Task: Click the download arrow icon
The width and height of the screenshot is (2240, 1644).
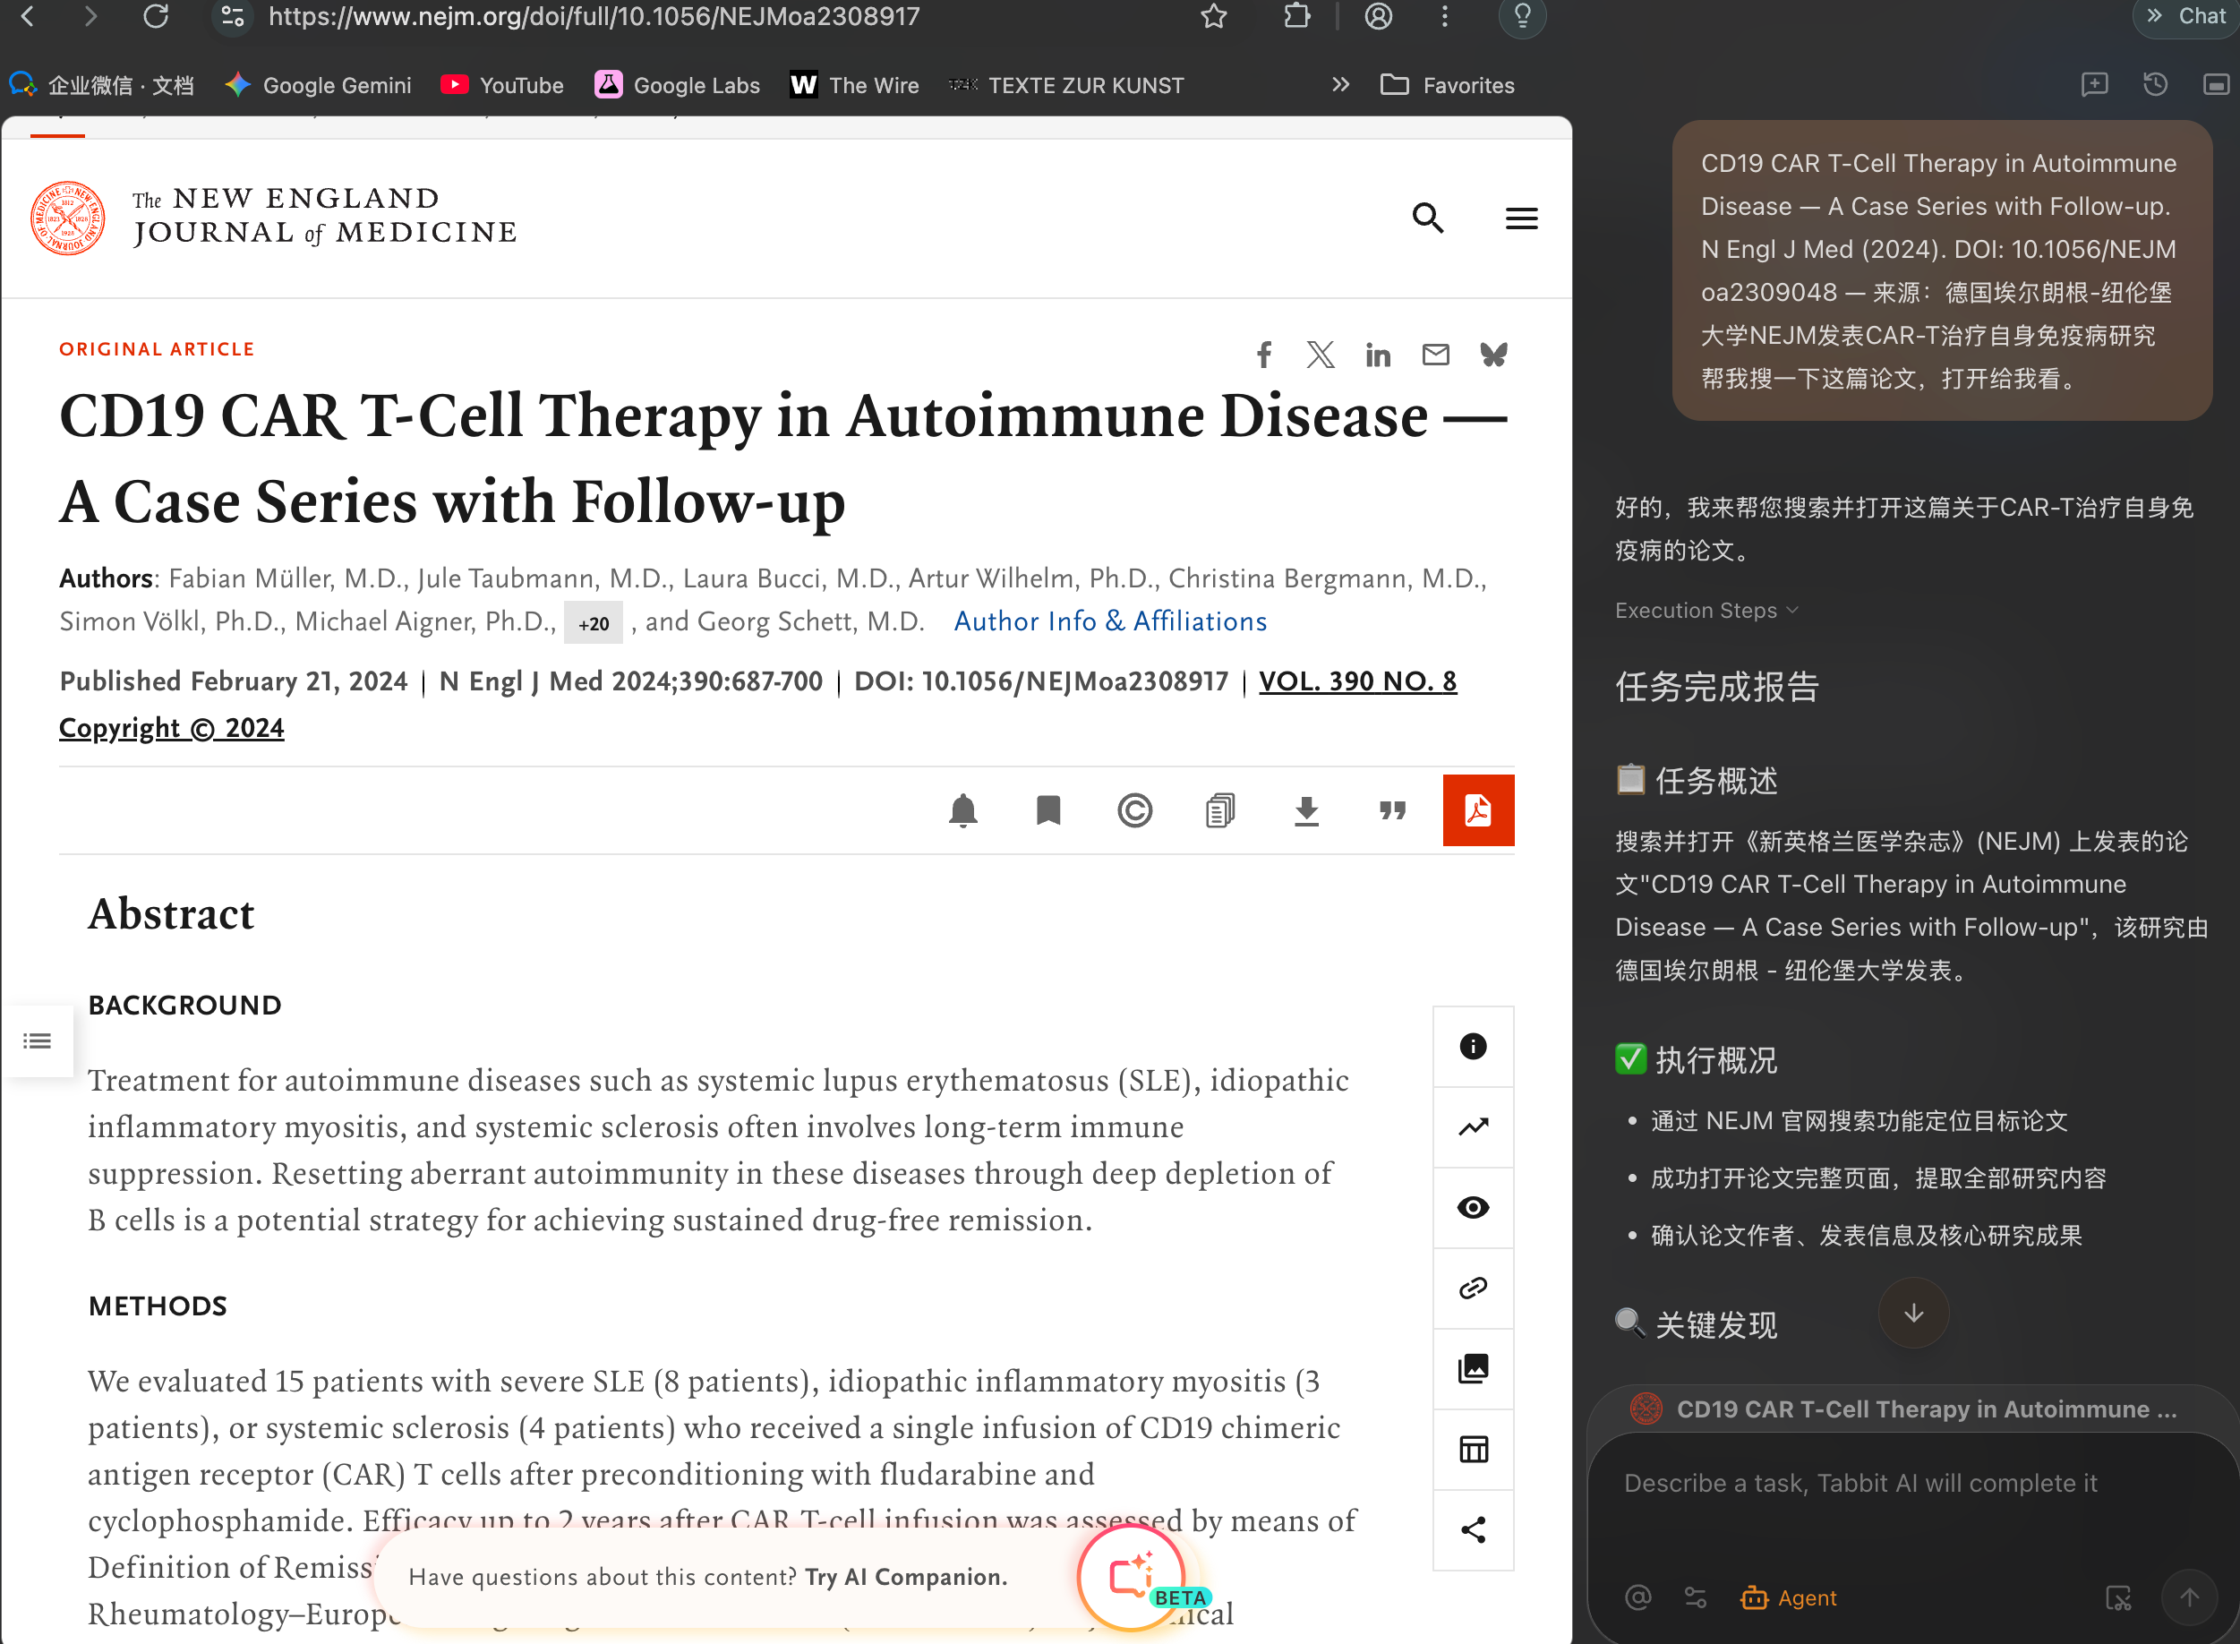Action: click(x=1306, y=811)
